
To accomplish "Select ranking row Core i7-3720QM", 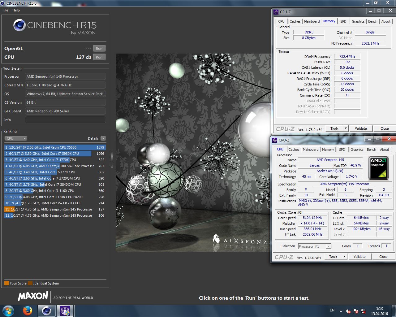I will (x=55, y=178).
